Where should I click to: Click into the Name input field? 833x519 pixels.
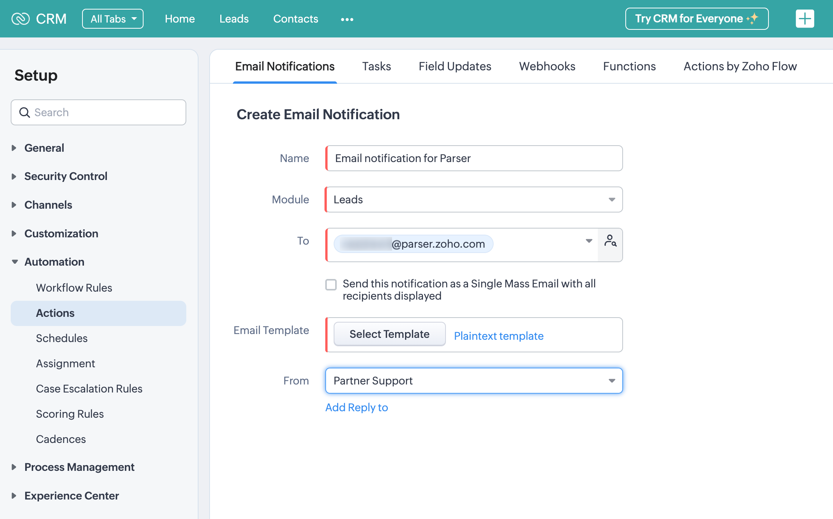pos(474,158)
